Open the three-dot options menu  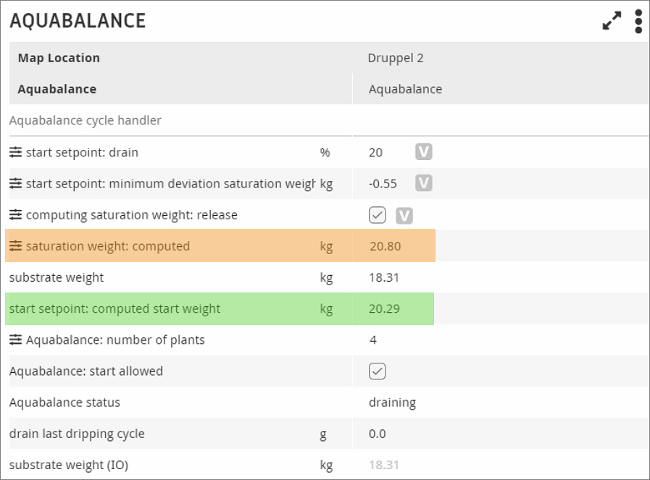[638, 21]
